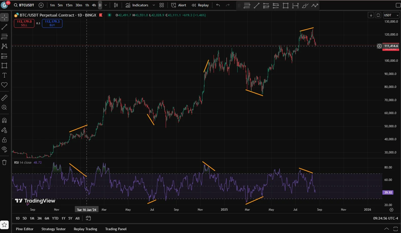The height and width of the screenshot is (233, 401).
Task: Toggle stay-in-drawing-mode pencil lock
Action: pos(4,130)
